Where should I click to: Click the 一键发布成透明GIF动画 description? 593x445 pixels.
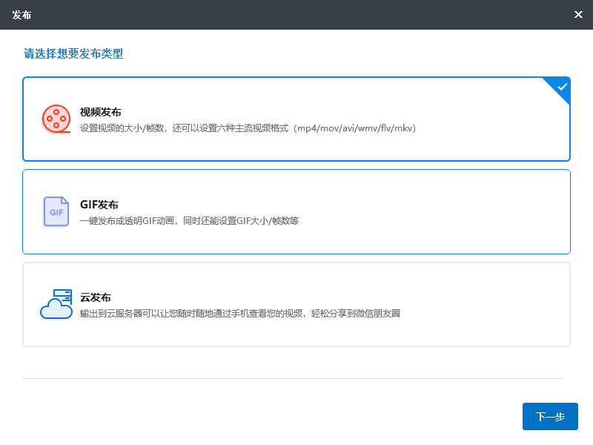(x=189, y=220)
